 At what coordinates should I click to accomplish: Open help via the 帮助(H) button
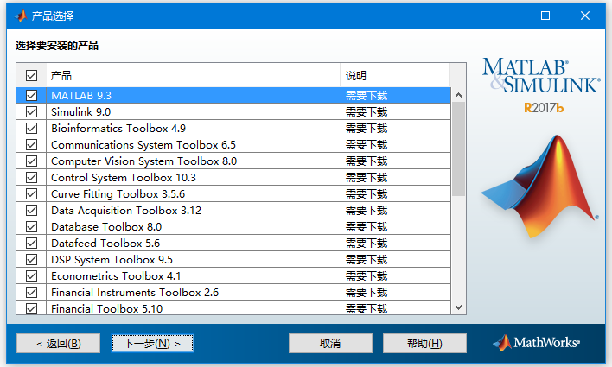pyautogui.click(x=424, y=344)
